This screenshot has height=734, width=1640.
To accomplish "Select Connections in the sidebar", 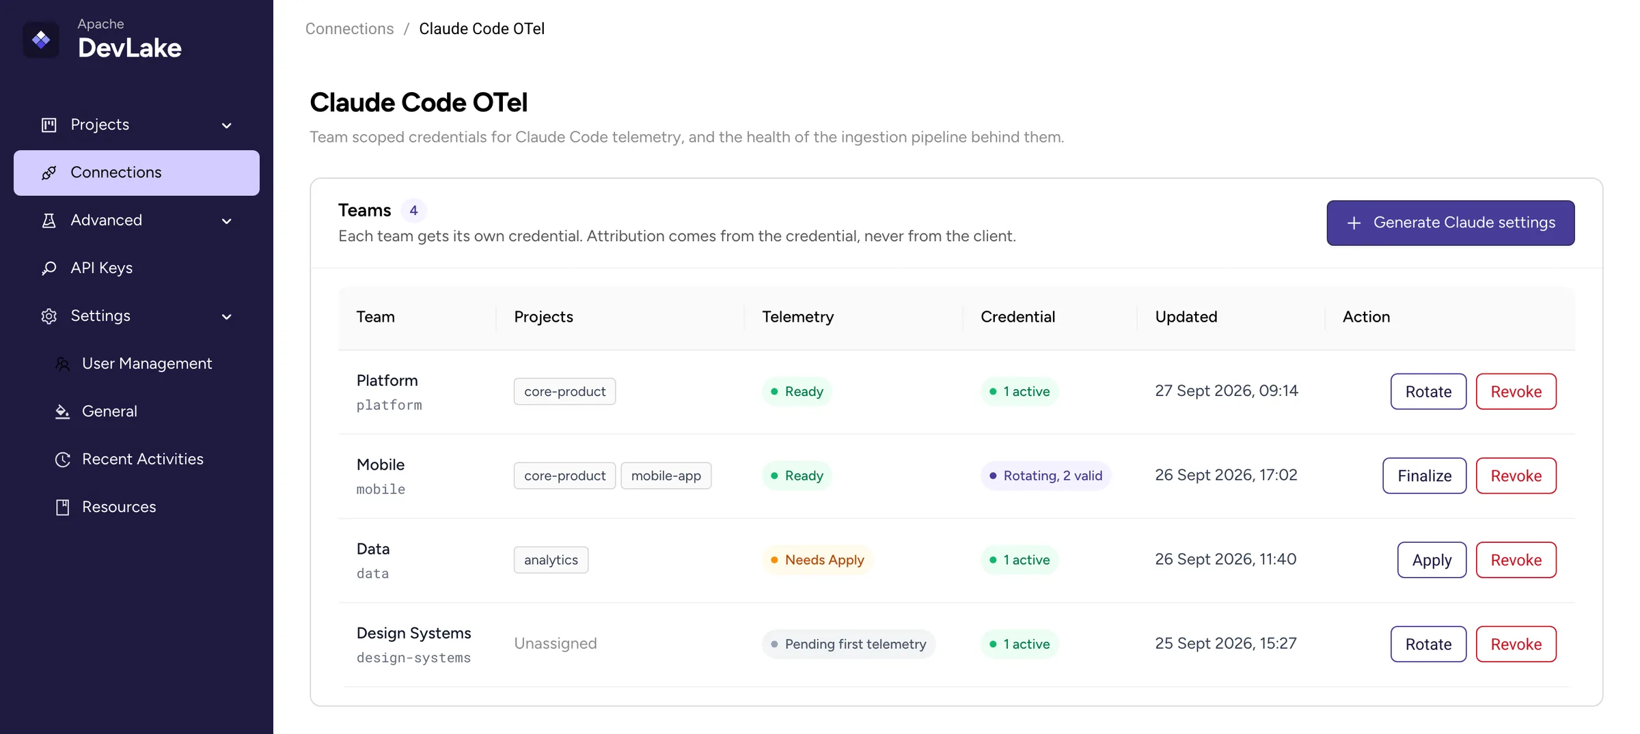I will pos(137,173).
